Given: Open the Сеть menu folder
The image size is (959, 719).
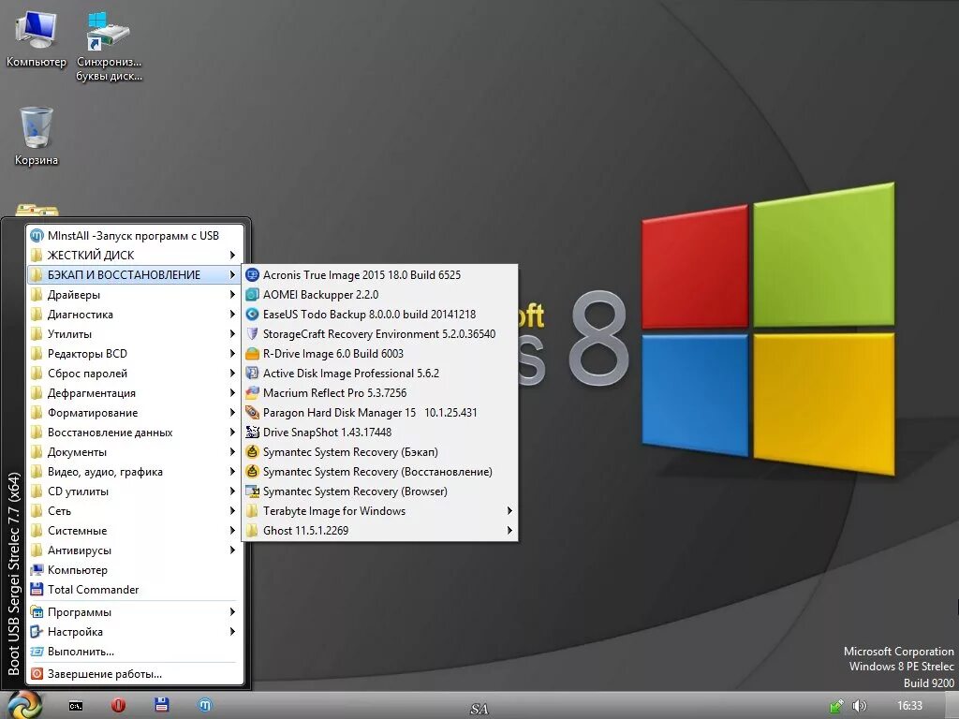Looking at the screenshot, I should point(134,510).
